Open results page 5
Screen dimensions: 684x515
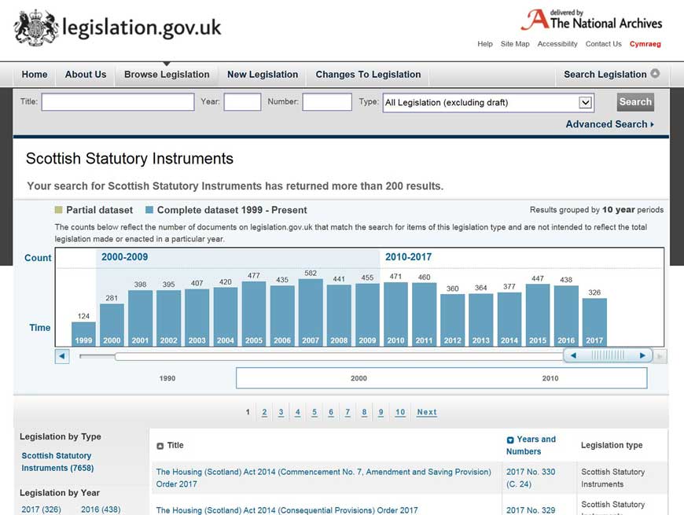point(314,412)
